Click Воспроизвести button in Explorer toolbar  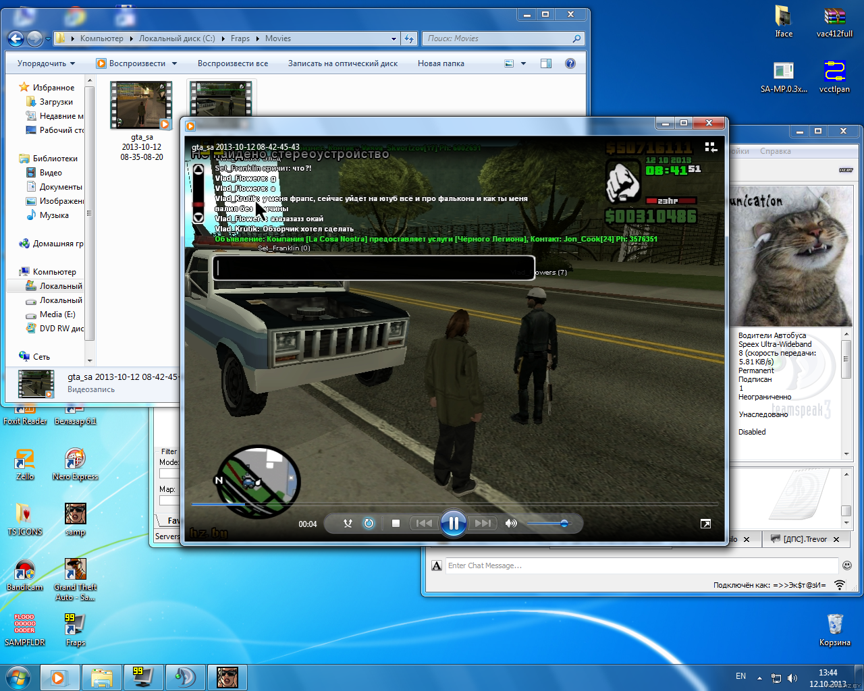click(131, 63)
